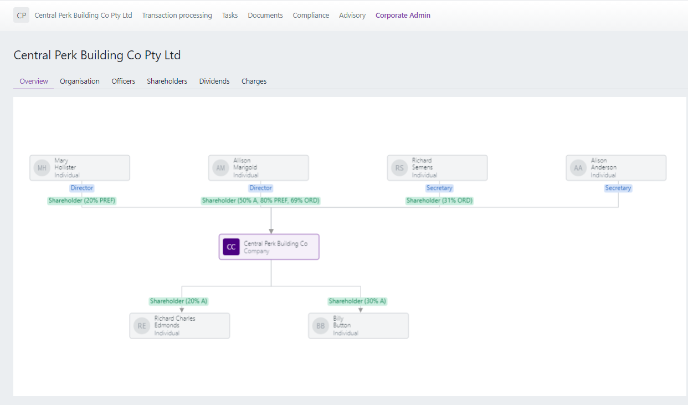The image size is (688, 405).
Task: Select the Richard Semens name text
Action: [423, 164]
